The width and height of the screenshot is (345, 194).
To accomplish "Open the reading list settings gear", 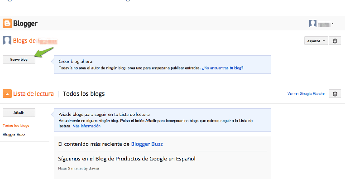I will pos(335,94).
